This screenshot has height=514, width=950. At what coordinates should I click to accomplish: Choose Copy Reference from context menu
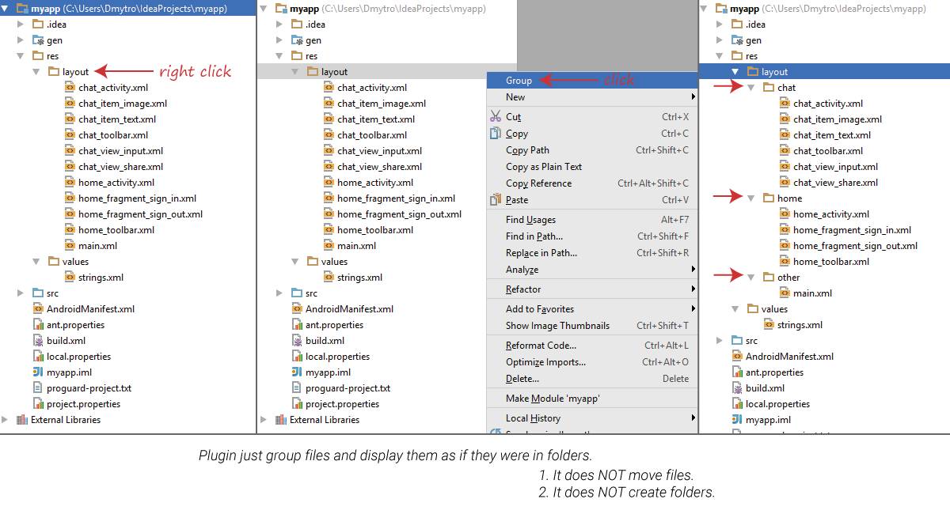[x=591, y=183]
